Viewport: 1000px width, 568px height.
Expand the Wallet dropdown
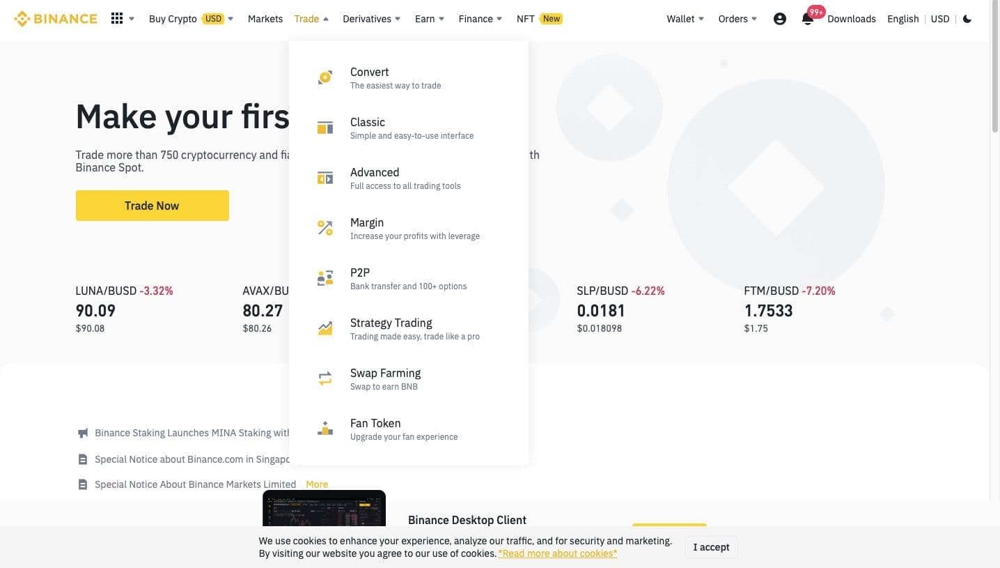(685, 19)
